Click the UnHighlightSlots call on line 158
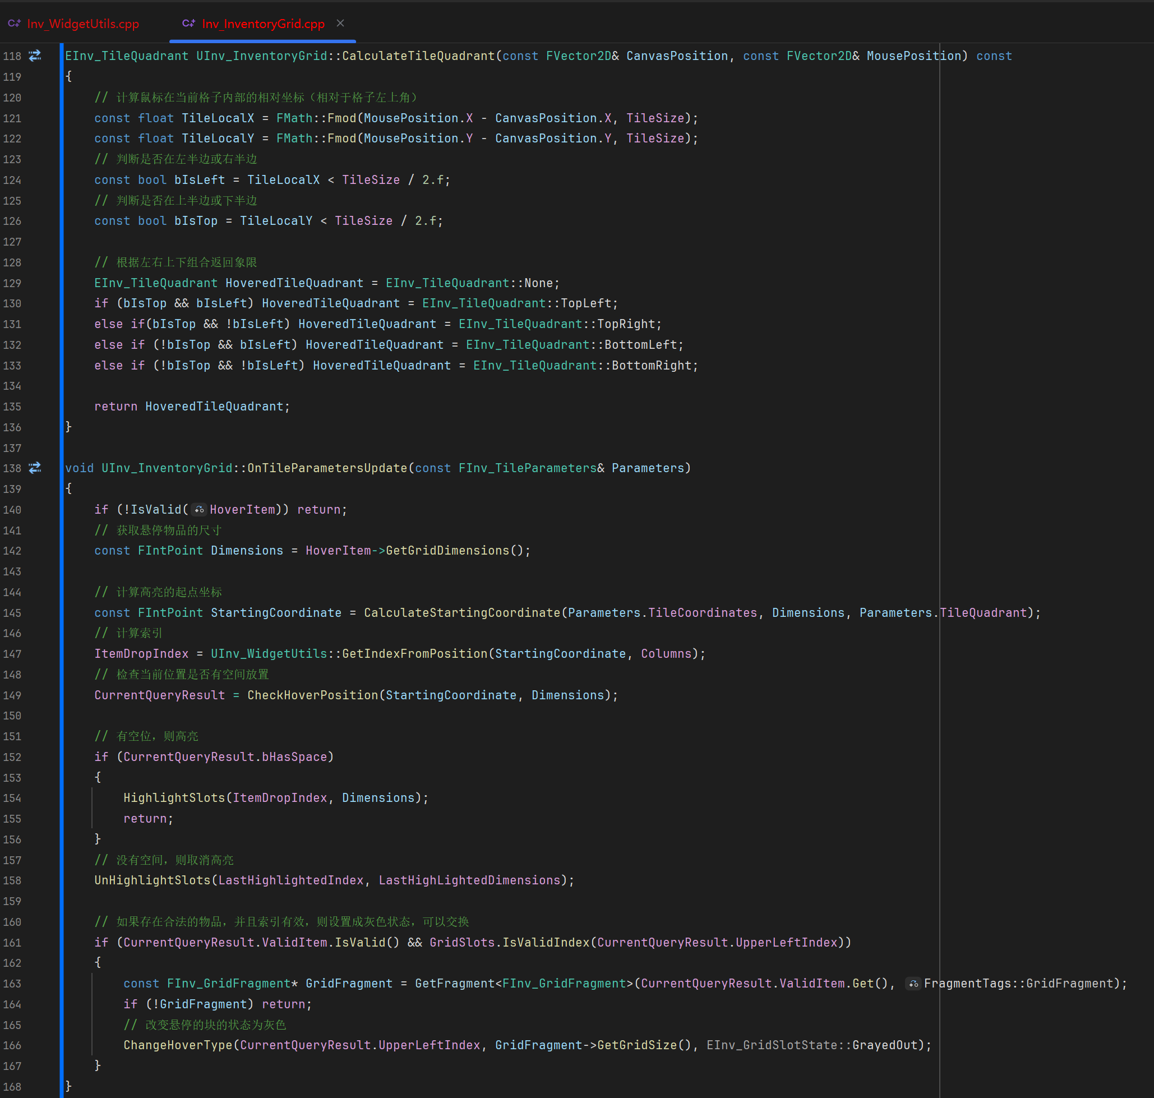Viewport: 1154px width, 1098px height. click(152, 880)
